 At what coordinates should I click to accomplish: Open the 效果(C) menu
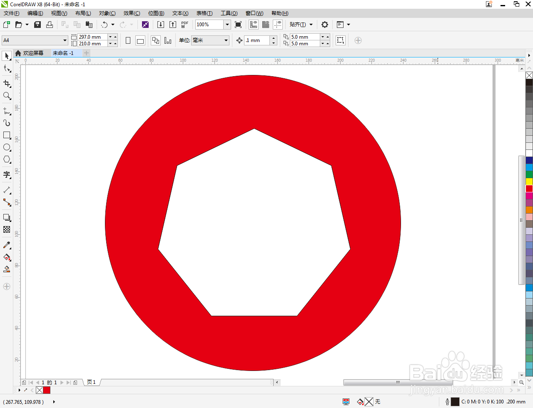click(132, 13)
